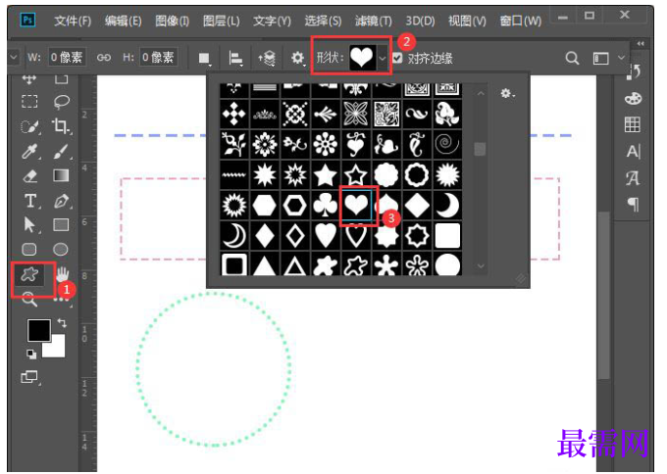Open the 3D(D) menu

click(420, 21)
